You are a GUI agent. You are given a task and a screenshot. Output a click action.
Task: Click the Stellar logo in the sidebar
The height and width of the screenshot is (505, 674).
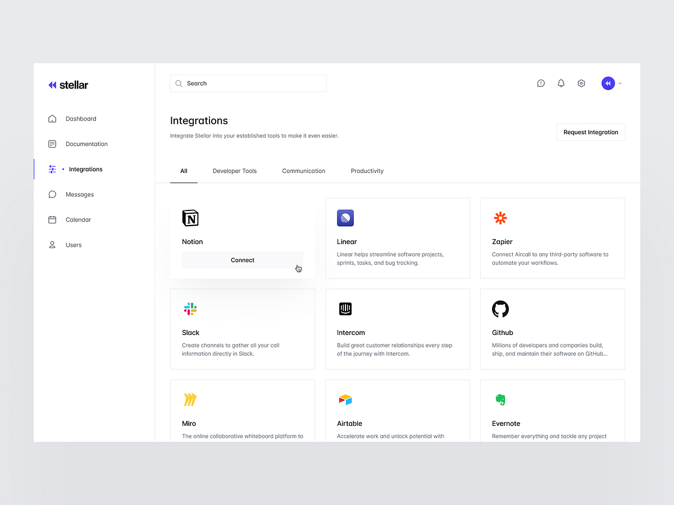pyautogui.click(x=68, y=85)
